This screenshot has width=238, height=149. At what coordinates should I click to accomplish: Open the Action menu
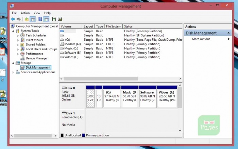(25, 13)
